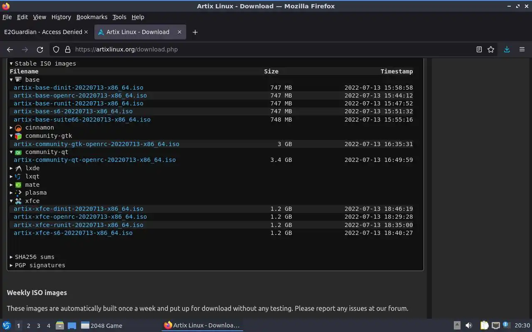Download artix-xfce-openrc-20220713-x86_64.iso
The height and width of the screenshot is (332, 532).
point(80,217)
